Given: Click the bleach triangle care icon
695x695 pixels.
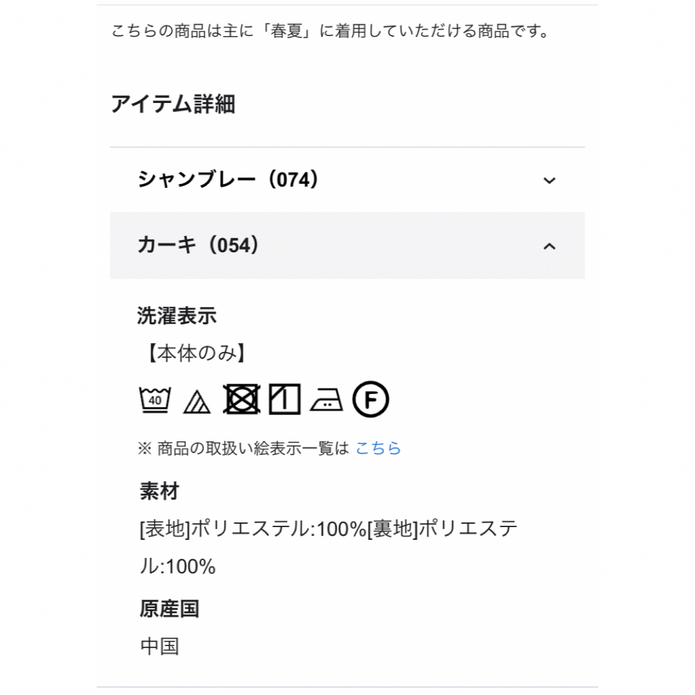Looking at the screenshot, I should (x=197, y=402).
